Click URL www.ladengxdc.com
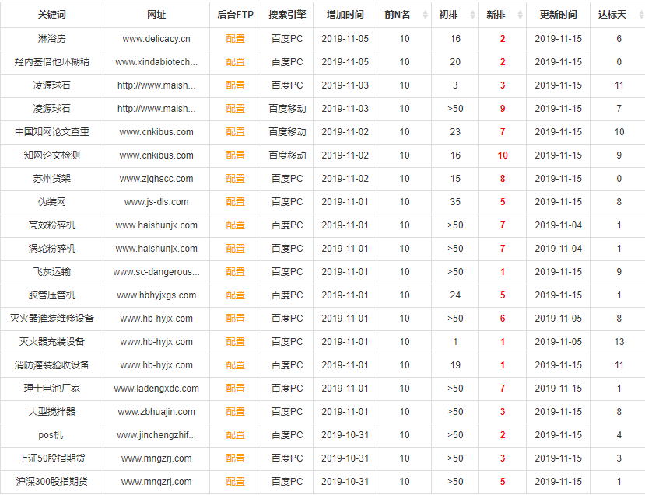Image resolution: width=645 pixels, height=495 pixels. tap(156, 389)
